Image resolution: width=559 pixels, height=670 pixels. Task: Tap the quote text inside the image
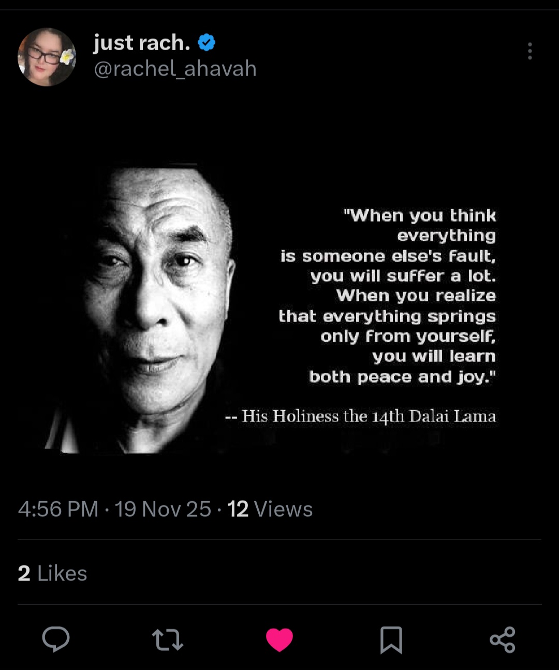click(387, 296)
